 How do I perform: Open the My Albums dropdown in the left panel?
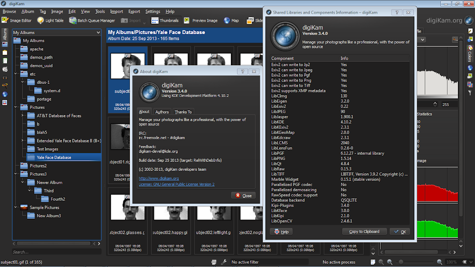pyautogui.click(x=56, y=32)
